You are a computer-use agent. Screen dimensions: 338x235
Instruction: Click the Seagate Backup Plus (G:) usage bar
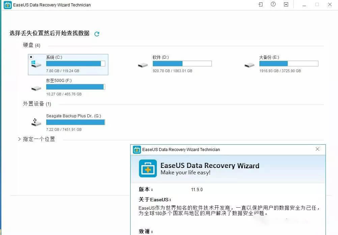(x=76, y=122)
